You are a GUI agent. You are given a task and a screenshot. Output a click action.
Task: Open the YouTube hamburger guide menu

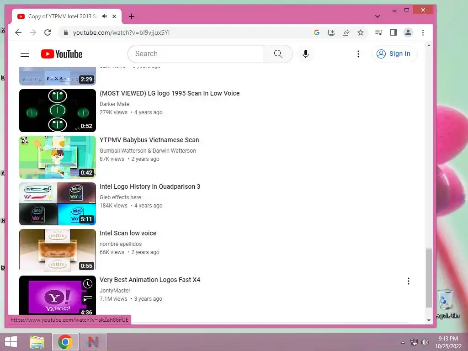click(x=25, y=54)
